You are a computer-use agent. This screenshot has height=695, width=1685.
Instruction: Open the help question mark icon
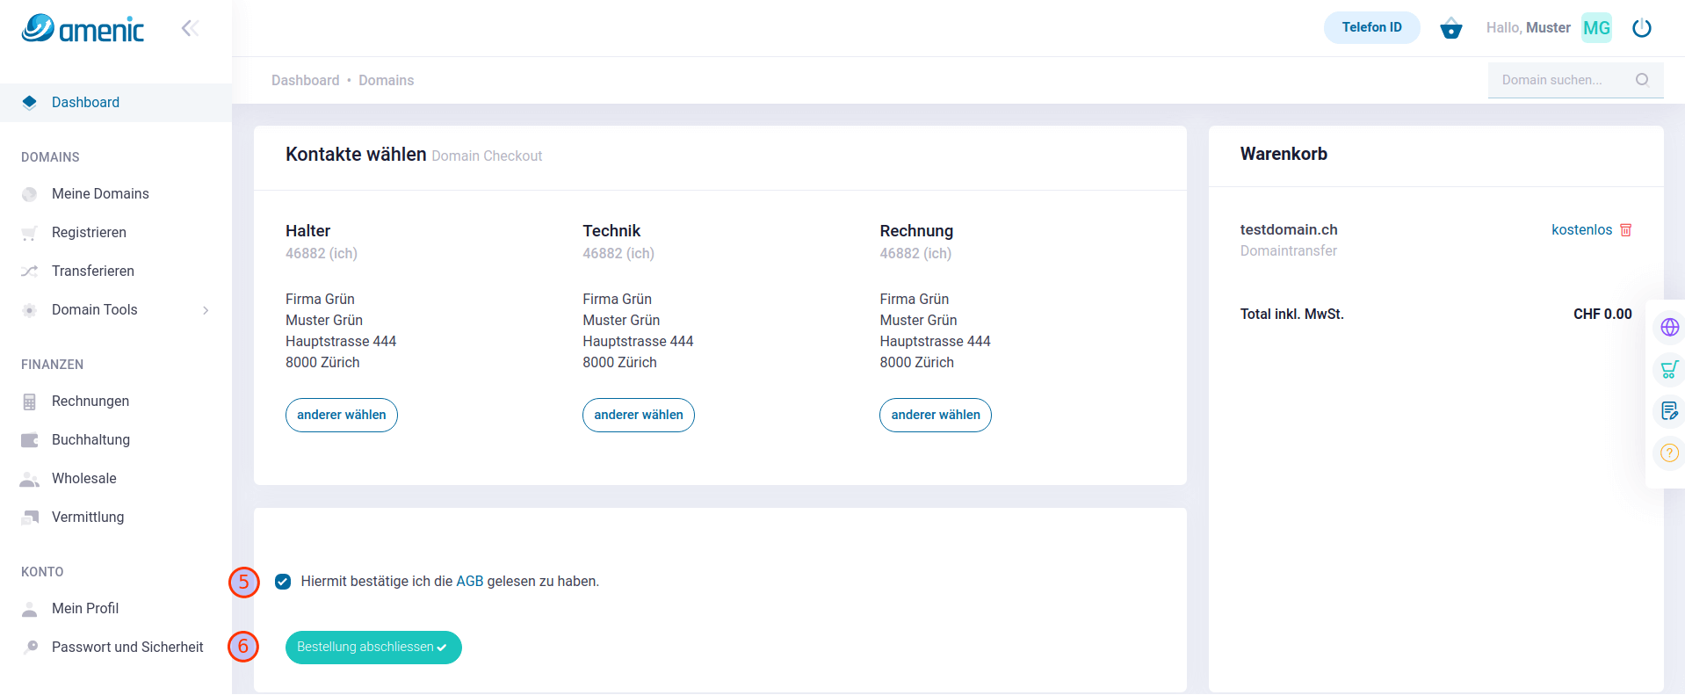tap(1669, 453)
